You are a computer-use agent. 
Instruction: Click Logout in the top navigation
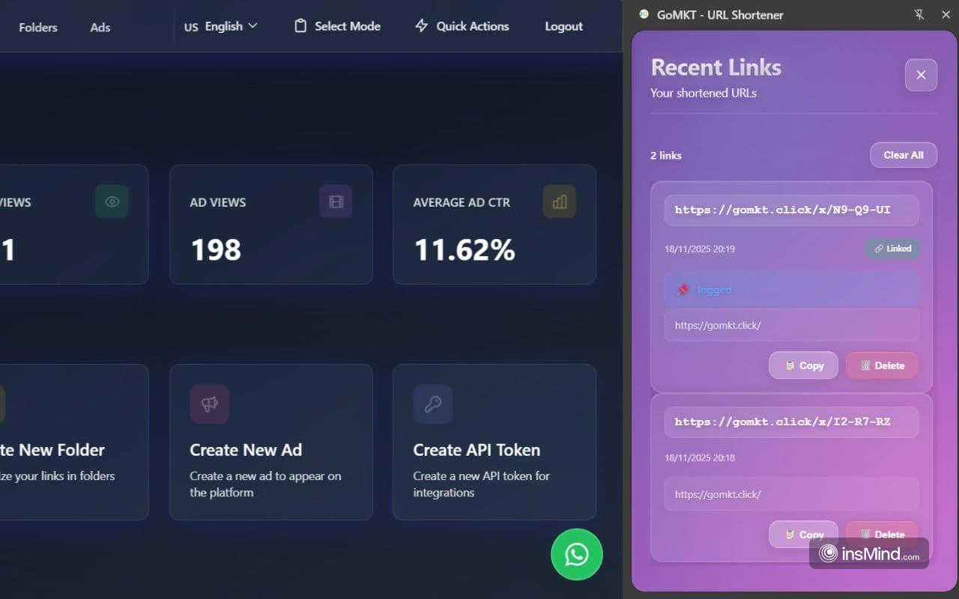tap(563, 26)
